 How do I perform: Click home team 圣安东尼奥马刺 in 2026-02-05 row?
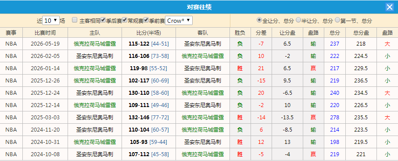(95, 56)
